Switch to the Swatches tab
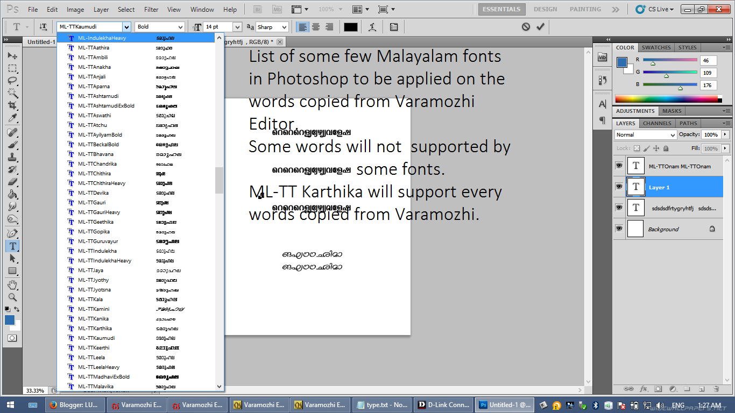735x413 pixels. coord(656,47)
